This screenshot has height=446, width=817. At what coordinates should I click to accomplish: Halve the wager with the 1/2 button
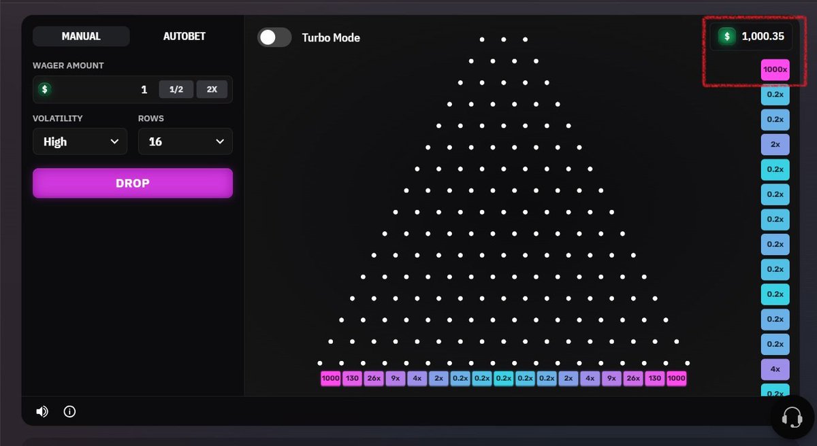pos(176,89)
